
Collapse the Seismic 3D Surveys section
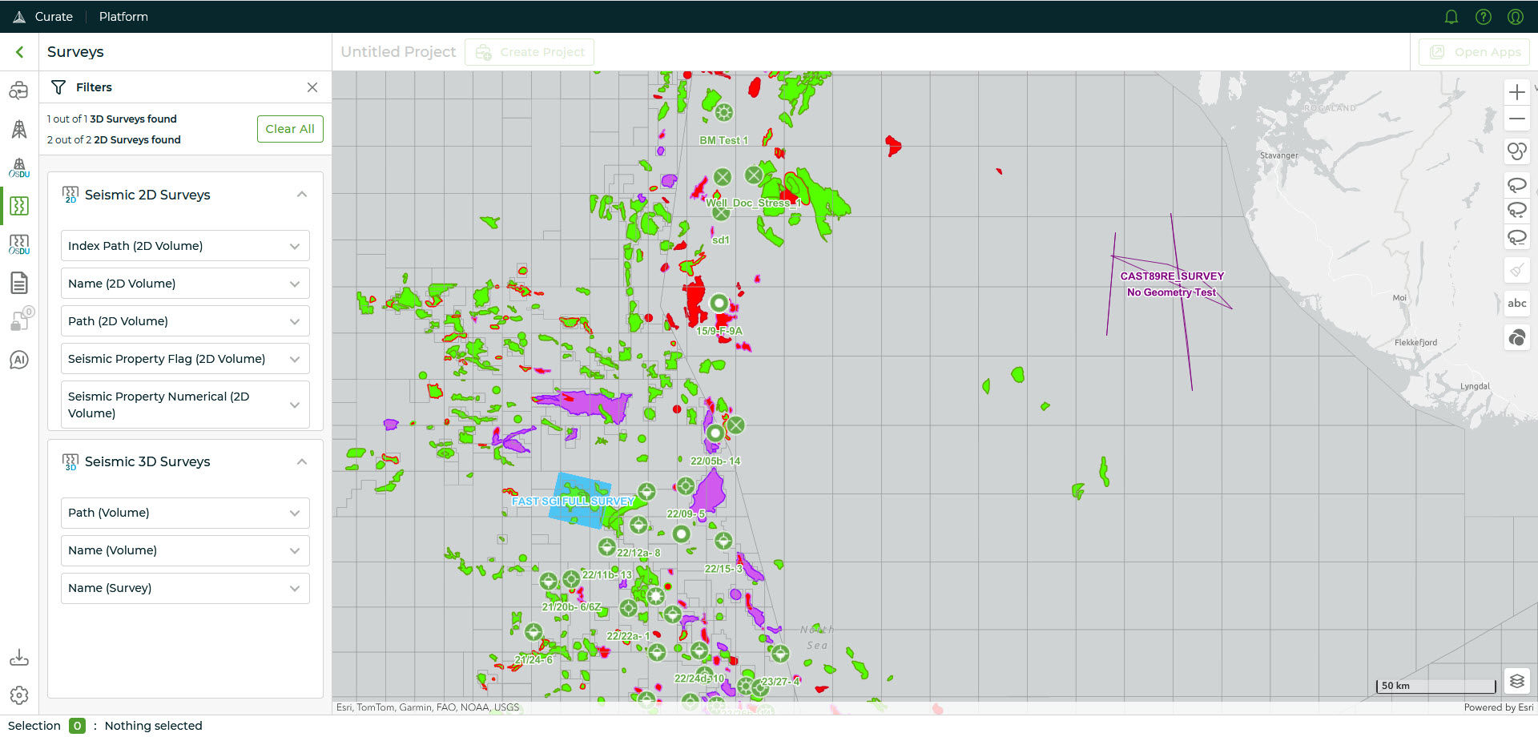coord(302,461)
